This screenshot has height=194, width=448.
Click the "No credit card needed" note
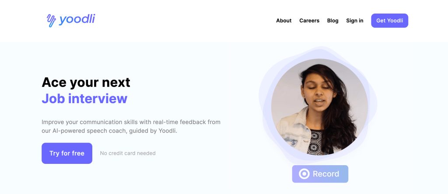click(128, 153)
